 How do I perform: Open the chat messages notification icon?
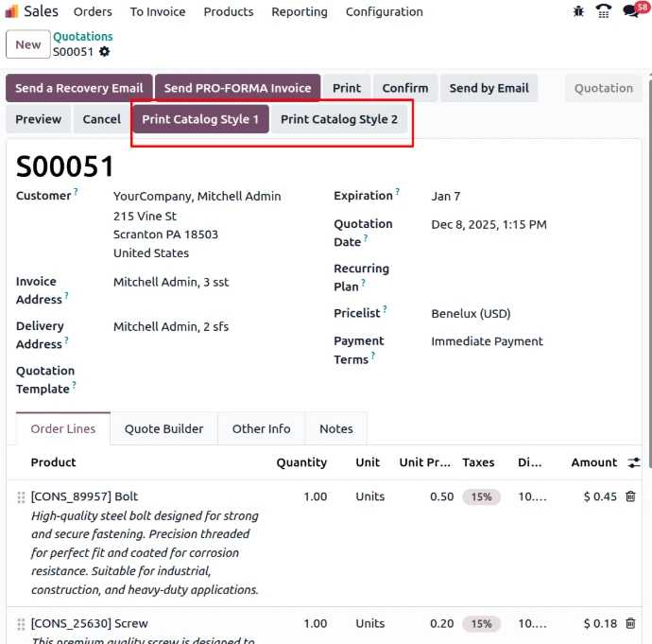[631, 12]
